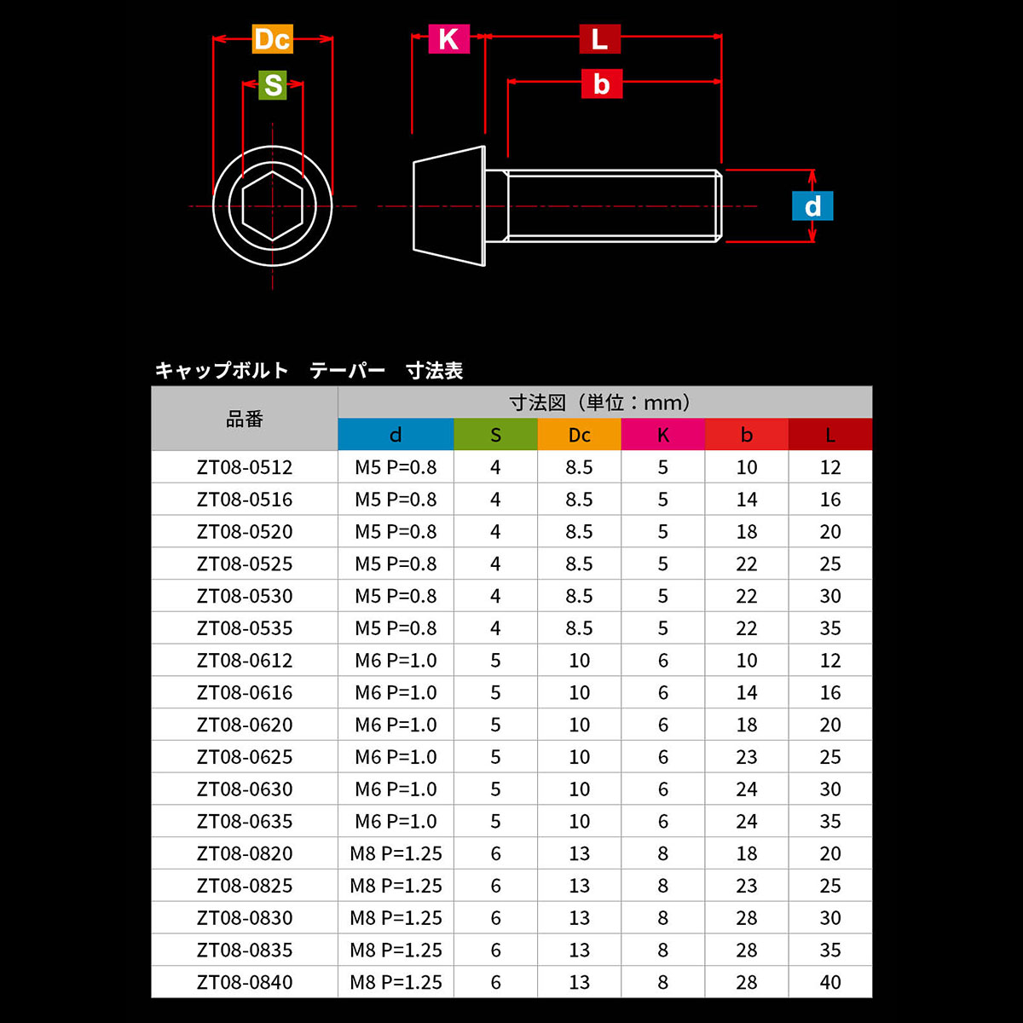The image size is (1023, 1023).
Task: Select part number ZT08-0635
Action: [x=245, y=822]
